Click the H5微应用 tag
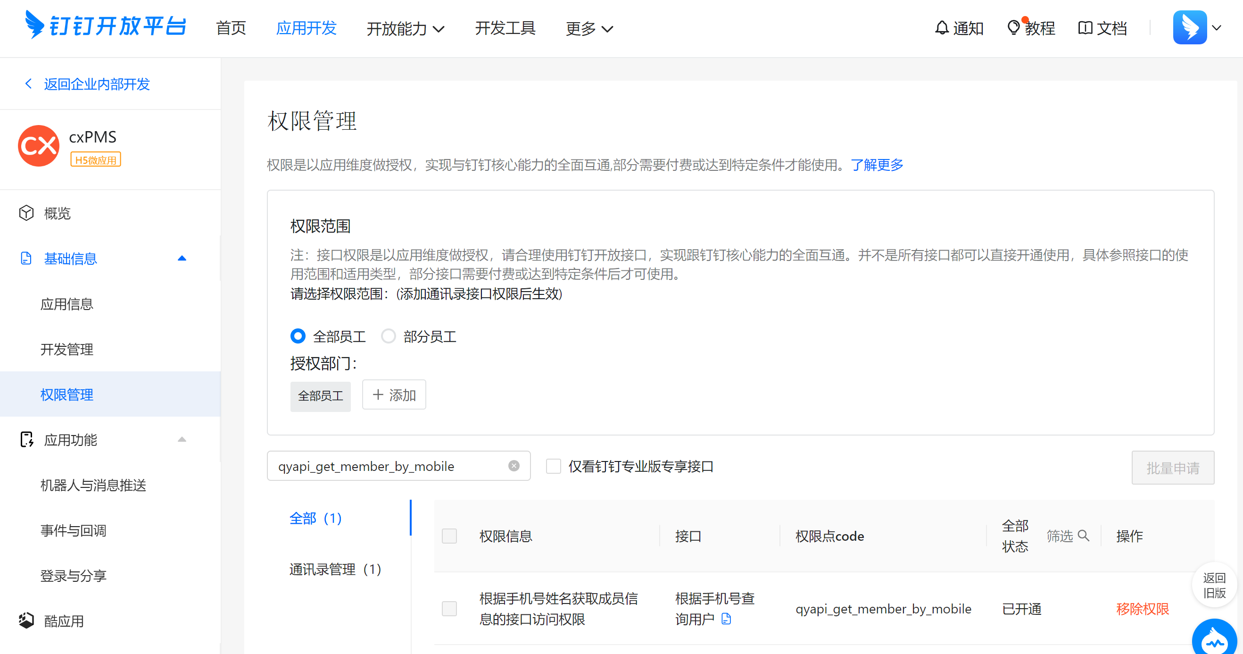Viewport: 1243px width, 654px height. [96, 160]
